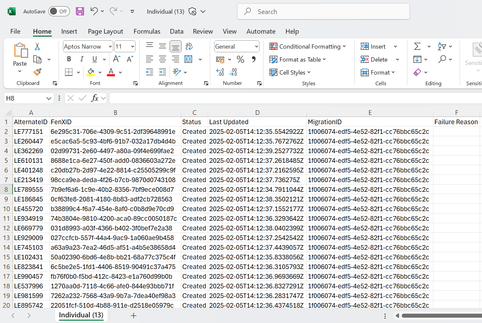Open the Aptos Narrow font name dropdown

click(110, 47)
